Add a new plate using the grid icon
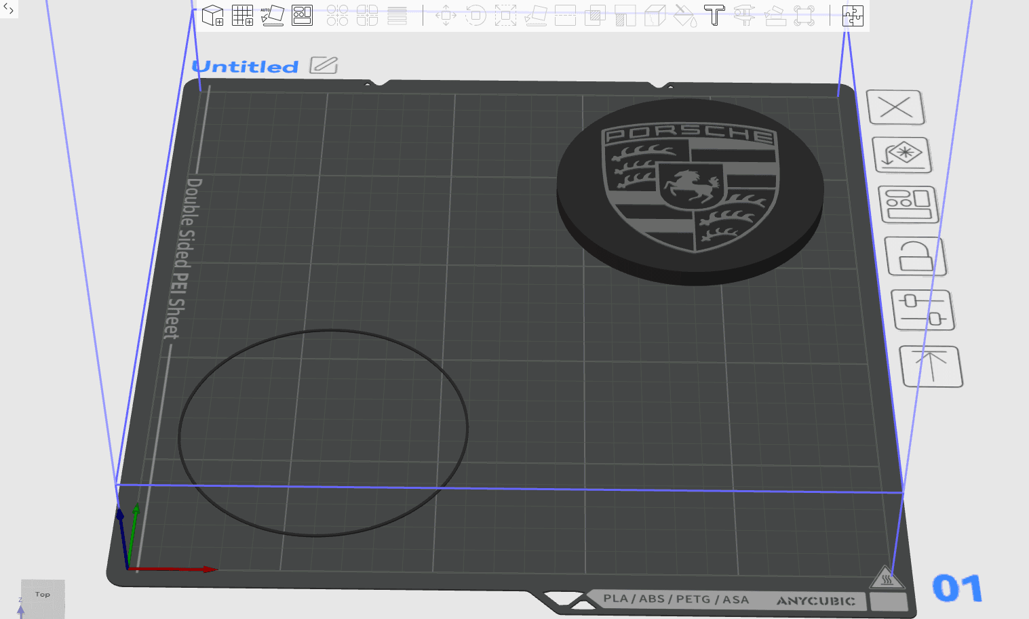The height and width of the screenshot is (619, 1029). coord(242,15)
